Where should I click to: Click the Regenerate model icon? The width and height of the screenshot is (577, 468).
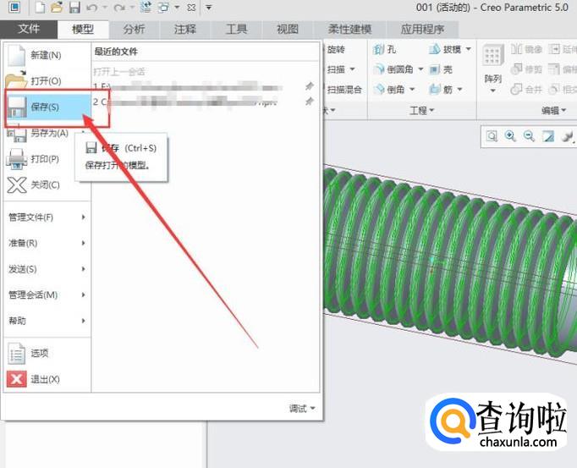[146, 7]
